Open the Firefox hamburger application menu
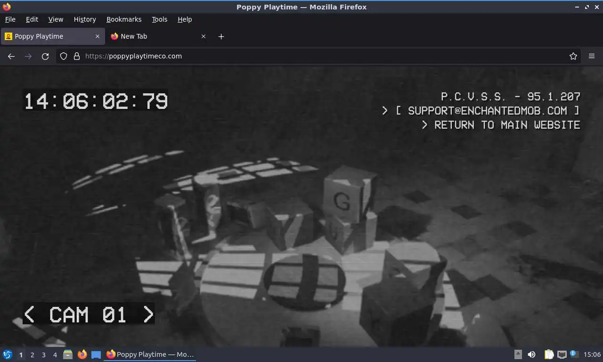This screenshot has height=362, width=603. click(x=592, y=56)
